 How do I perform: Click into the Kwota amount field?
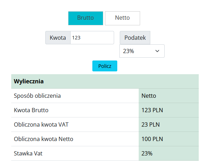[92, 38]
